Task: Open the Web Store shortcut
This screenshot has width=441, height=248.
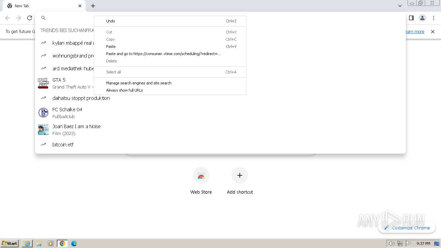Action: [x=201, y=182]
